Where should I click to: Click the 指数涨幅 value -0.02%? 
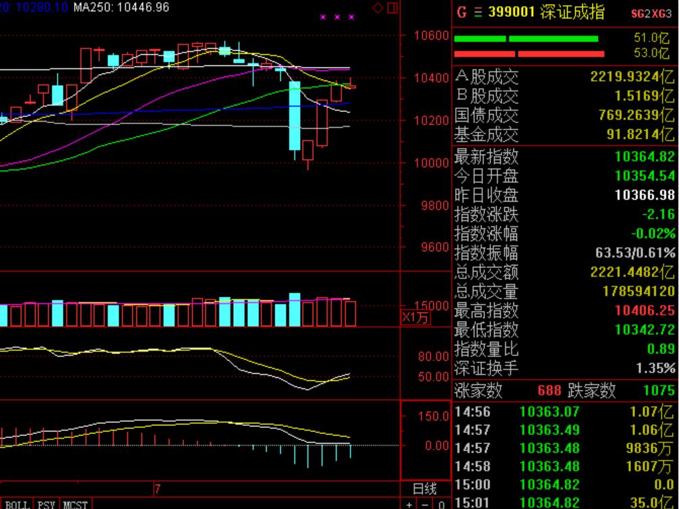pyautogui.click(x=653, y=234)
